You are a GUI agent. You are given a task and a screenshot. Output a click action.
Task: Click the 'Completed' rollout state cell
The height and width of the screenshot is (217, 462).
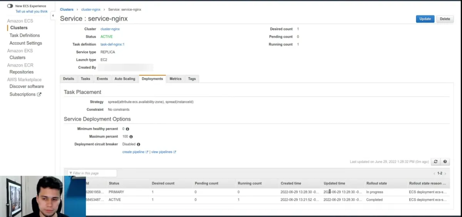[375, 200]
